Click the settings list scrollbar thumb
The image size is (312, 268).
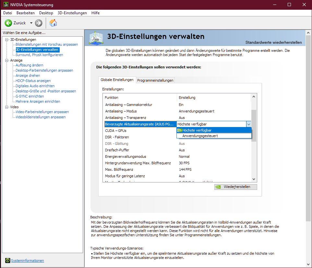[x=254, y=126]
